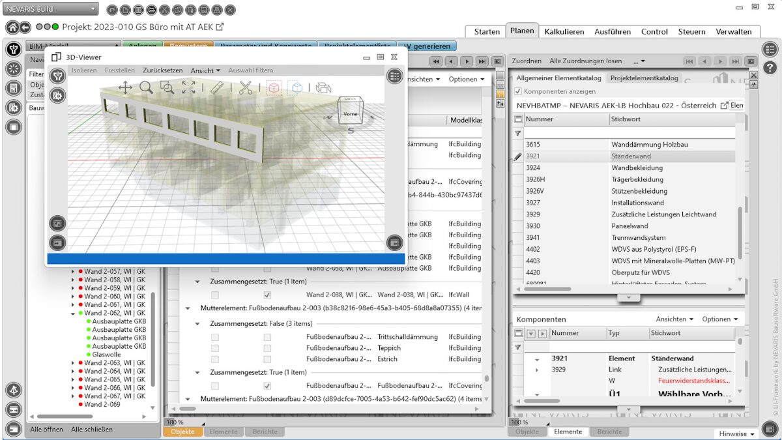Click the go-to-last record button in middle panel
This screenshot has width=782, height=440.
pos(482,61)
